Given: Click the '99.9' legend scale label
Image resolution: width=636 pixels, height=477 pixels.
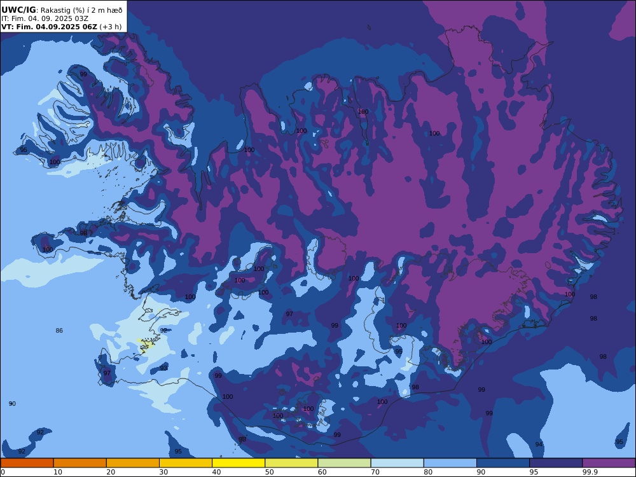Looking at the screenshot, I should coord(590,472).
